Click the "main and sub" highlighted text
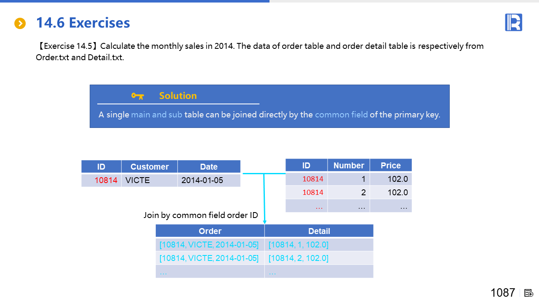The height and width of the screenshot is (303, 539). pyautogui.click(x=156, y=114)
